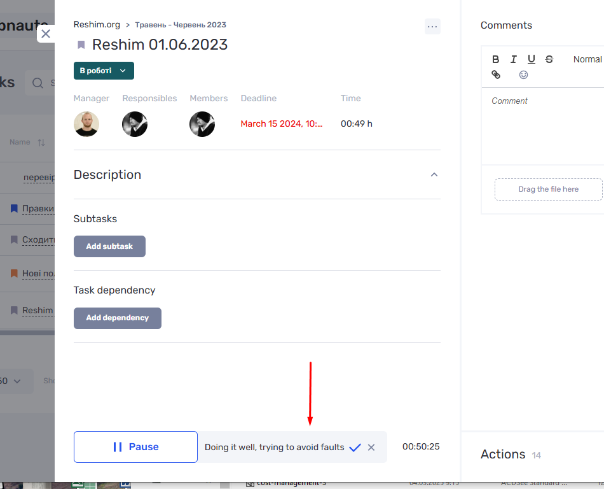The height and width of the screenshot is (489, 604).
Task: Click the Description heading
Action: coord(107,174)
